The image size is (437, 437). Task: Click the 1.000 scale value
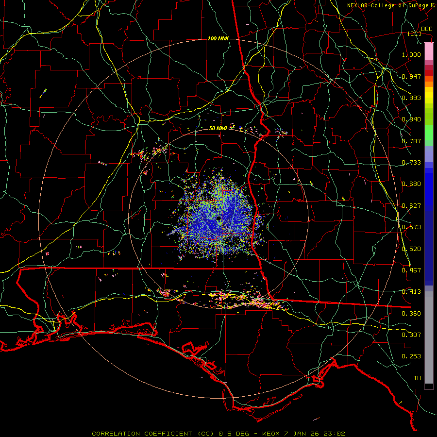(411, 54)
